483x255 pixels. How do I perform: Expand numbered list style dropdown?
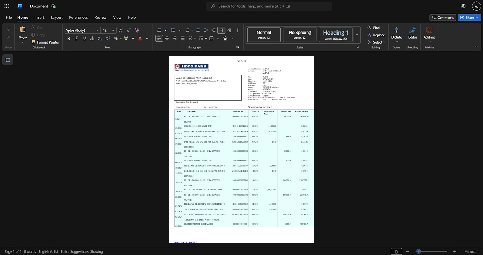180,30
